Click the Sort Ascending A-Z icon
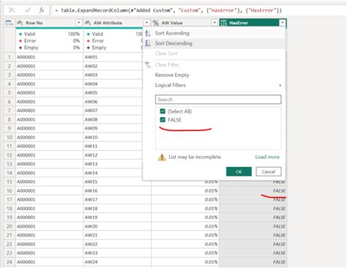347x268 pixels. 148,33
